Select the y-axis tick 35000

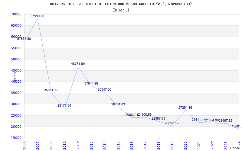coord(16,93)
